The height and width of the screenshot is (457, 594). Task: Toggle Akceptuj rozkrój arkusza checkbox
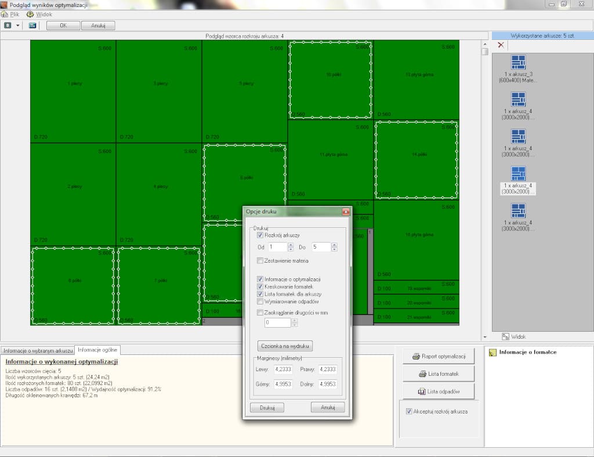click(409, 411)
